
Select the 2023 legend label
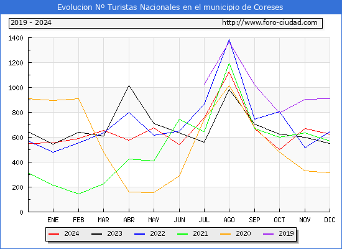(x=114, y=233)
